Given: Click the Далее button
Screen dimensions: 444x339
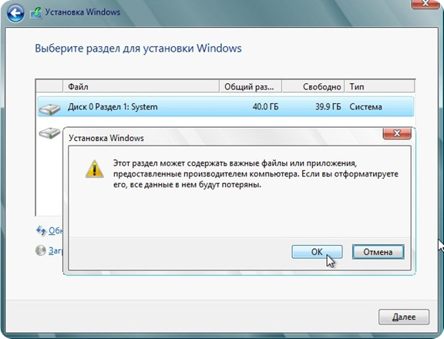Looking at the screenshot, I should coord(404,317).
